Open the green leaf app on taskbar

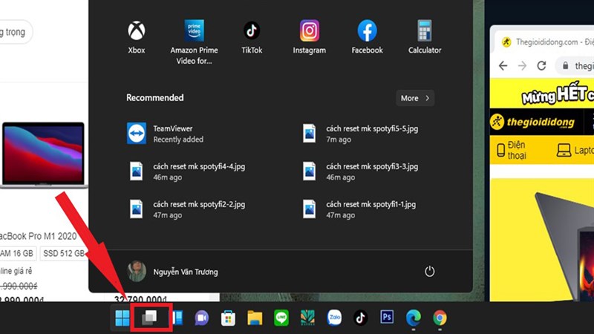307,318
